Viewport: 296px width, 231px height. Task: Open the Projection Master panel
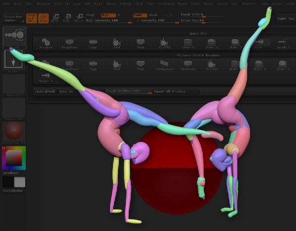(x=14, y=18)
